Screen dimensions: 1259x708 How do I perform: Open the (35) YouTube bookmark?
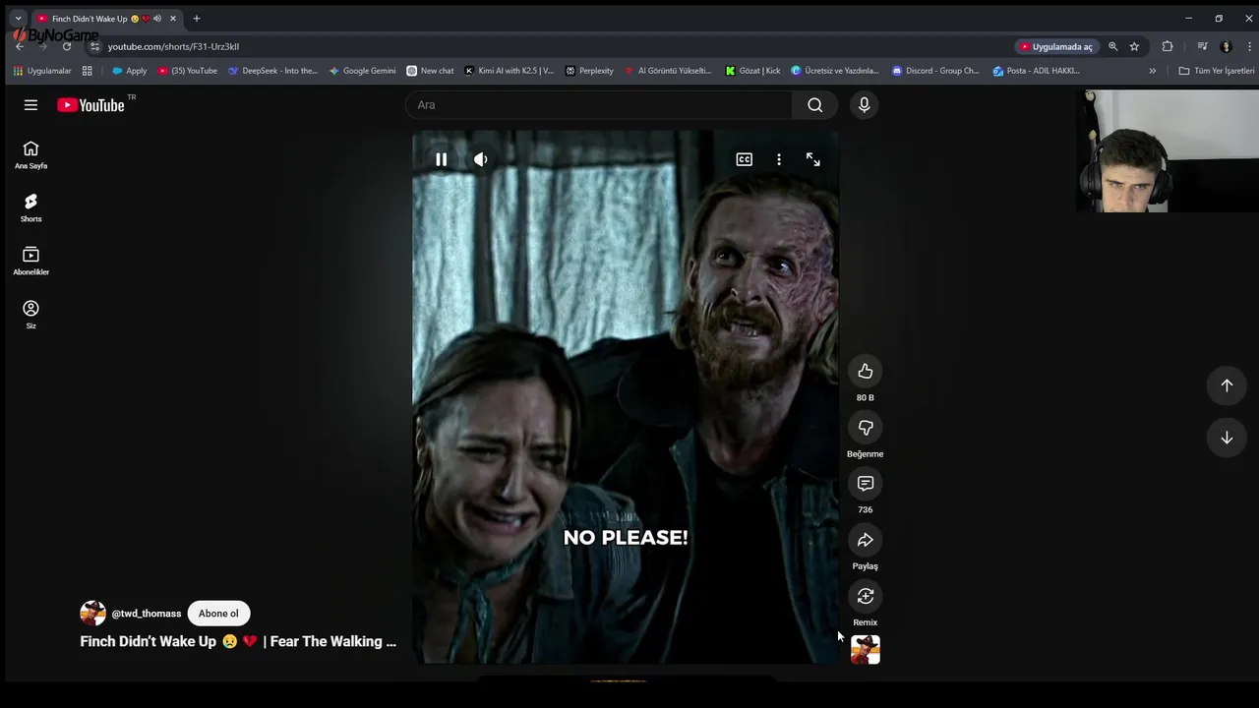[x=187, y=71]
